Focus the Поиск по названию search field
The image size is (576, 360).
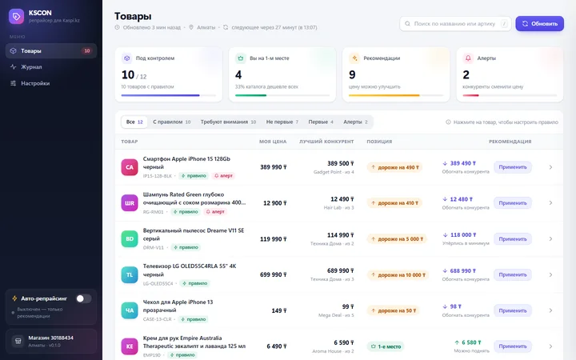pyautogui.click(x=455, y=23)
